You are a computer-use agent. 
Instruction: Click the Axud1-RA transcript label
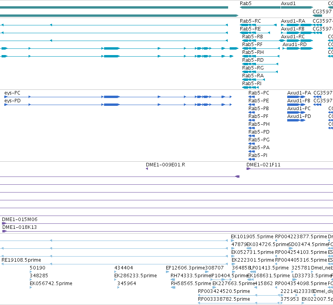293,21
